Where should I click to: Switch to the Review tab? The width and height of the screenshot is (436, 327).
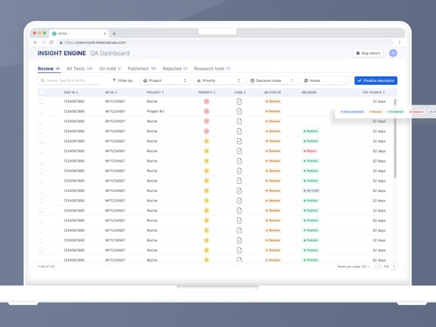click(x=49, y=69)
